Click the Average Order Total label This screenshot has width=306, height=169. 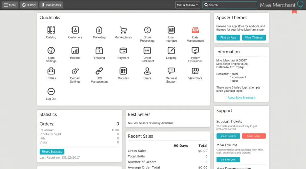pyautogui.click(x=144, y=167)
